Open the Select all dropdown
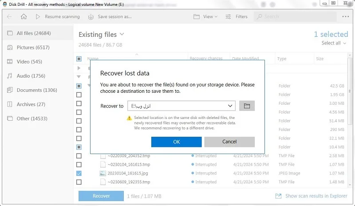The height and width of the screenshot is (206, 355). [x=334, y=43]
